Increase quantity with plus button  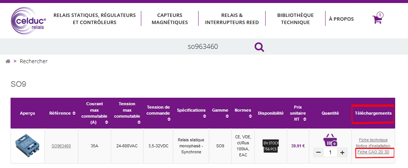342,153
